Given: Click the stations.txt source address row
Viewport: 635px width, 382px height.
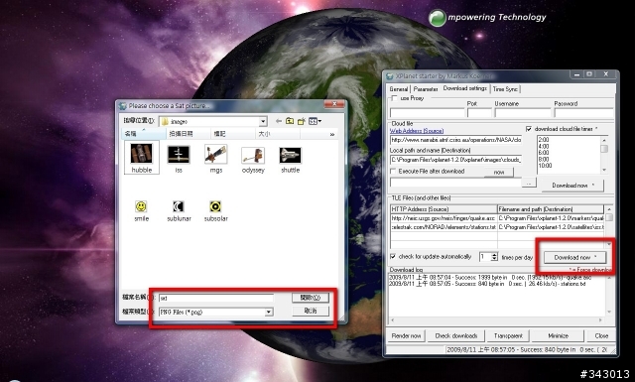Looking at the screenshot, I should 444,227.
